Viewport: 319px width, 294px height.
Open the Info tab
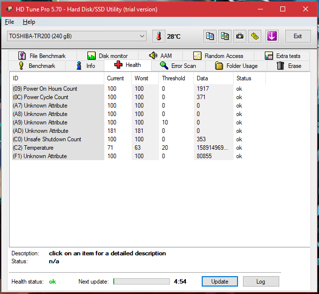tap(85, 66)
